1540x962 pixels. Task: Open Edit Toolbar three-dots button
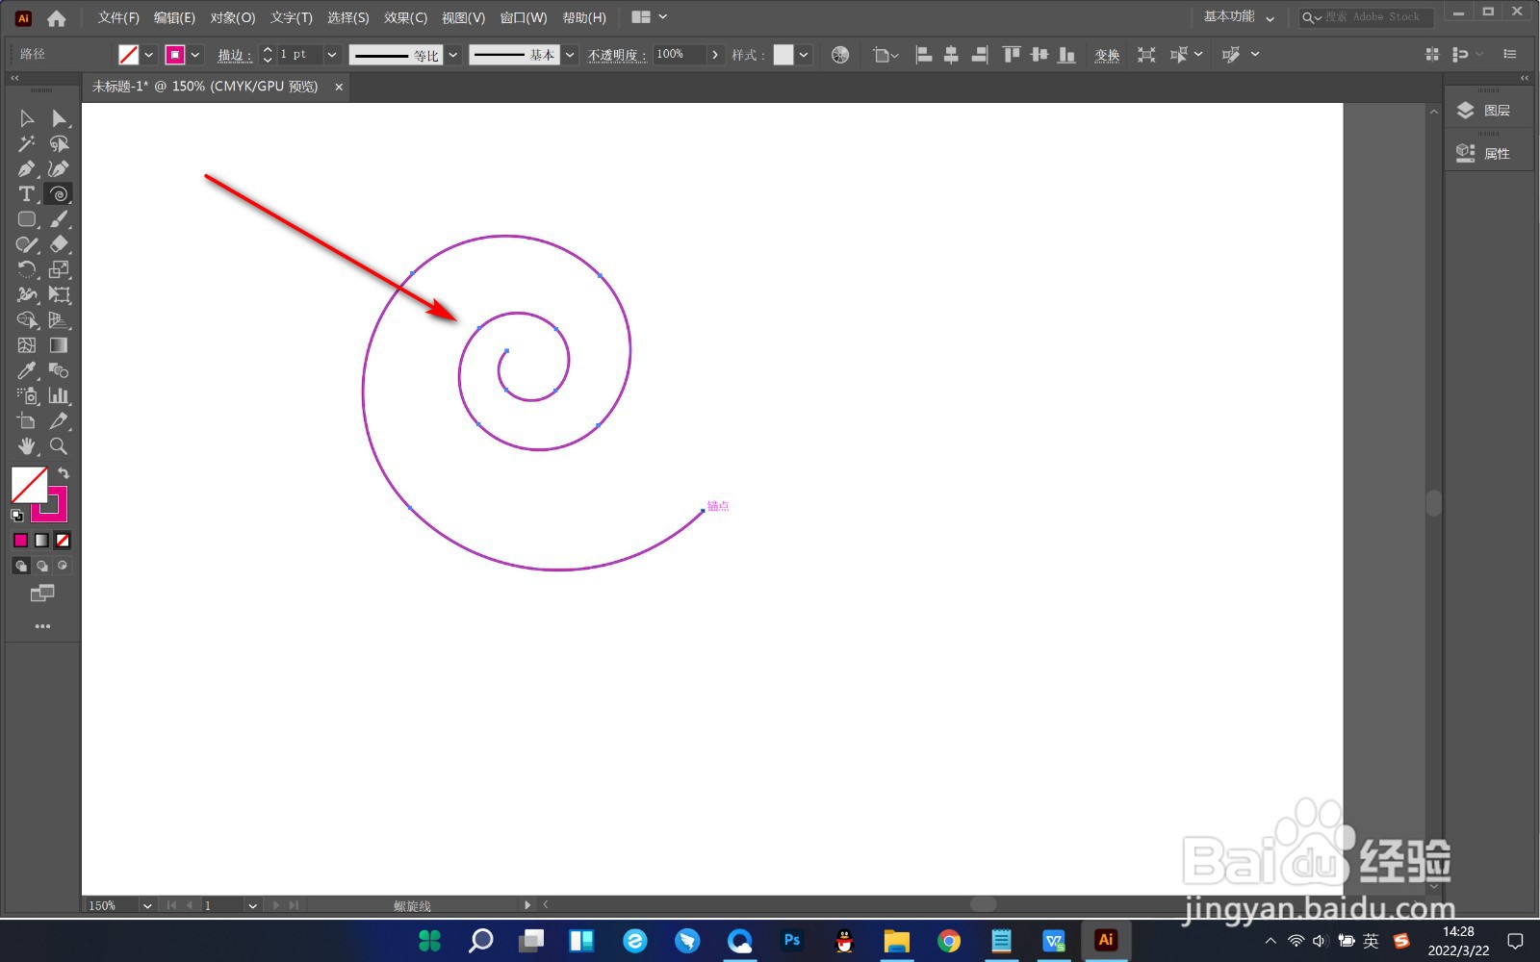tap(42, 626)
